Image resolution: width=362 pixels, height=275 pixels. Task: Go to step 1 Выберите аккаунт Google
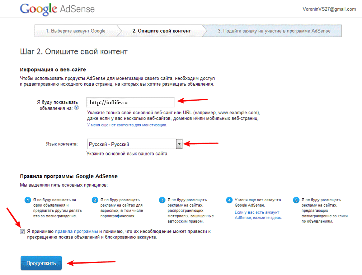pos(75,31)
